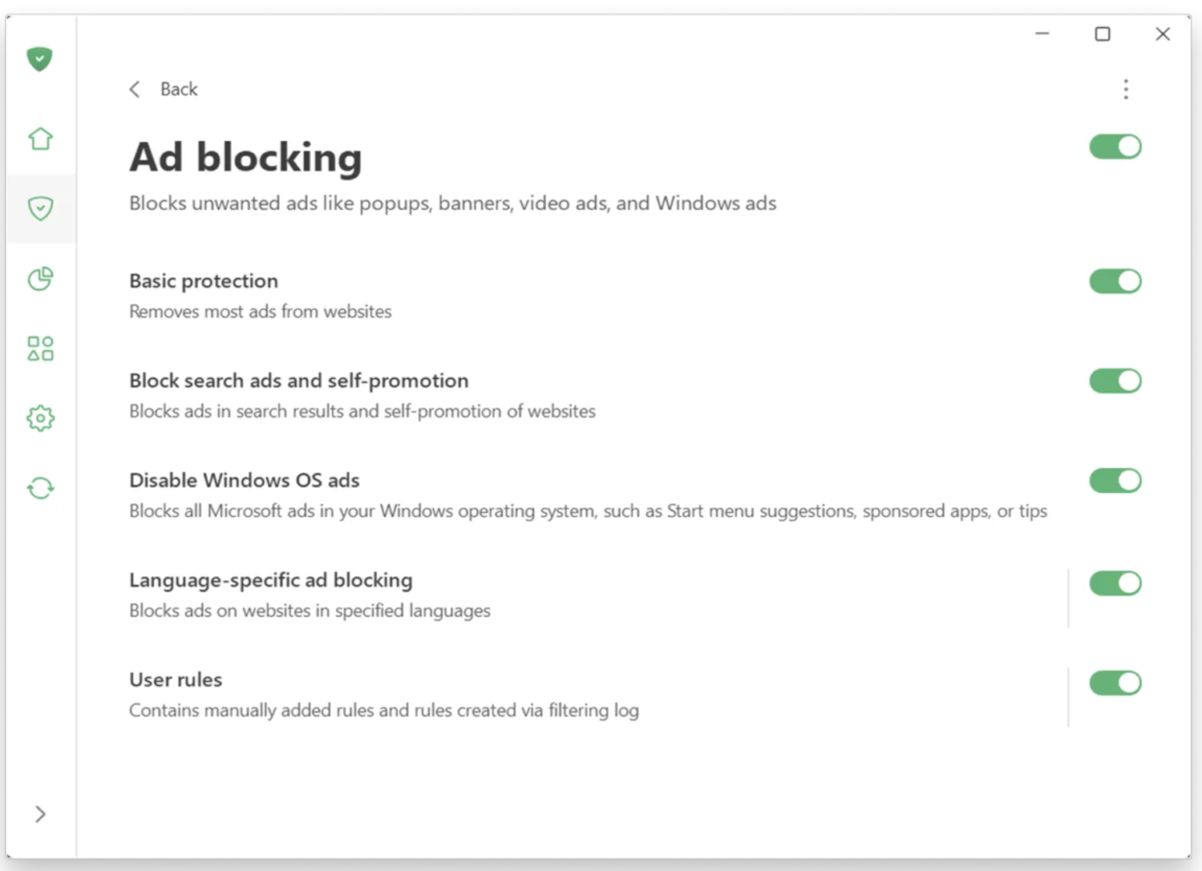
Task: Open the User rules settings row
Action: [x=597, y=694]
